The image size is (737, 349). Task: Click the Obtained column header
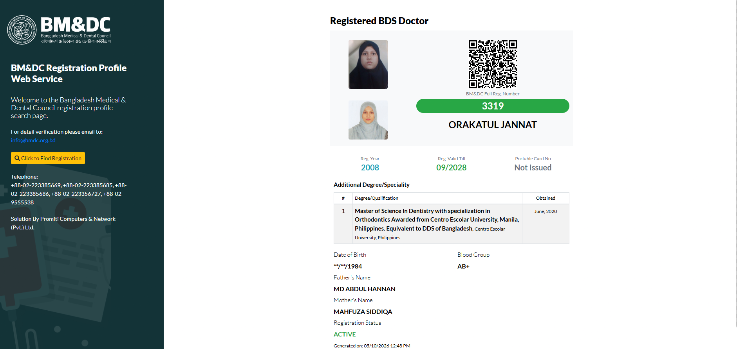[546, 198]
